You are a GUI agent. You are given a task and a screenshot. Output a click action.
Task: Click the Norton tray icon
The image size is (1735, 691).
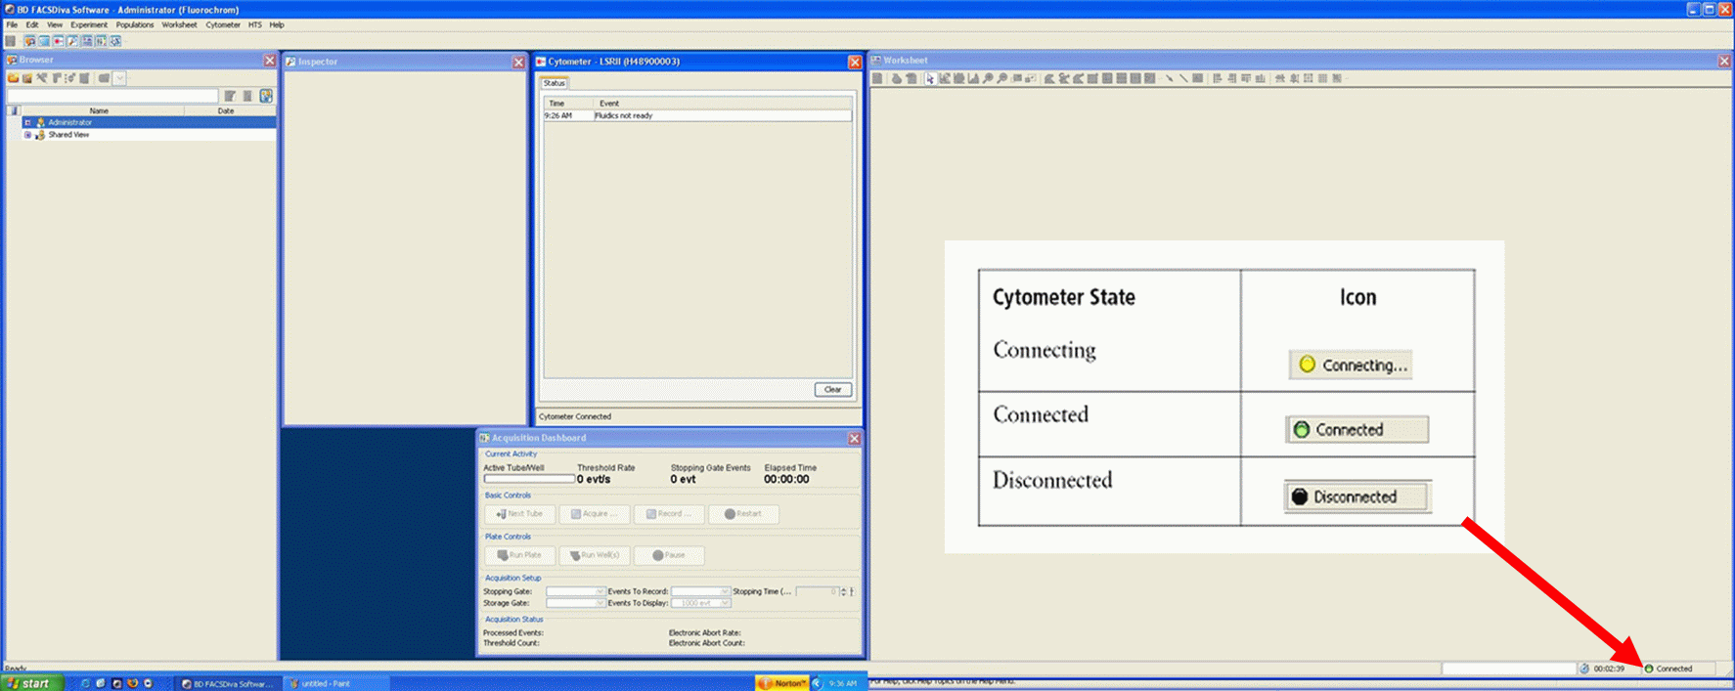(x=782, y=683)
